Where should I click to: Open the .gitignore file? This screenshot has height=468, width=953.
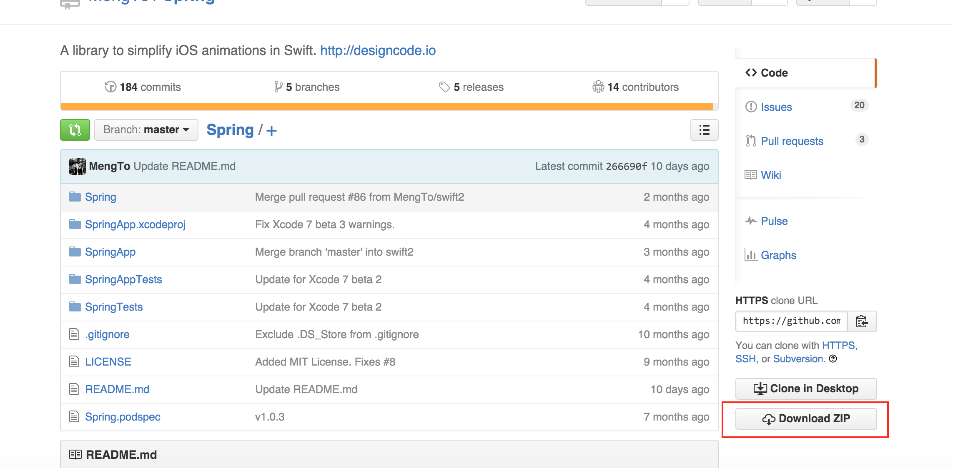pyautogui.click(x=107, y=334)
